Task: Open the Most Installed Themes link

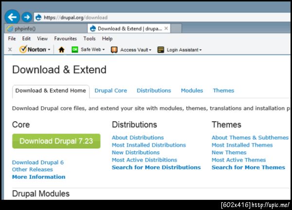Action: 242,145
